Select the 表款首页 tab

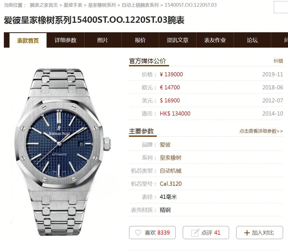[x=28, y=40]
